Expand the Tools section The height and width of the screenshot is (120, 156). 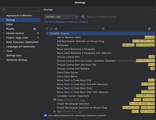4,51
